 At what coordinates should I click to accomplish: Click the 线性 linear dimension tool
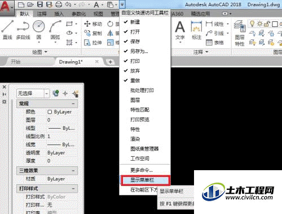point(215,24)
